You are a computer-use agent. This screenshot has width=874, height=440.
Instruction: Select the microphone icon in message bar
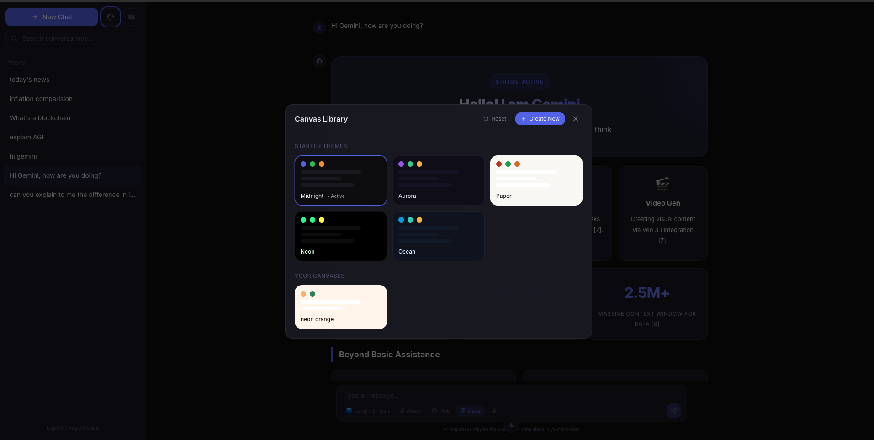494,411
